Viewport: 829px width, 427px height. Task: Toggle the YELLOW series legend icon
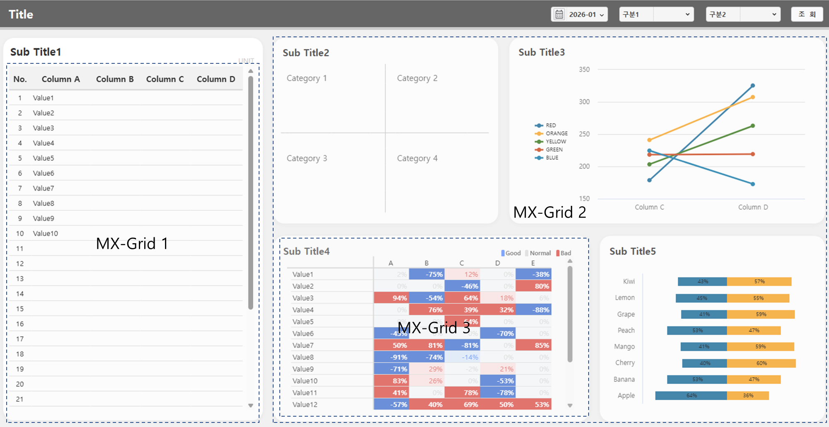[539, 142]
